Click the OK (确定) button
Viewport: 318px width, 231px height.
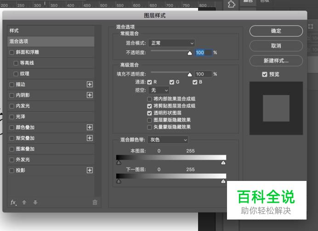[276, 31]
